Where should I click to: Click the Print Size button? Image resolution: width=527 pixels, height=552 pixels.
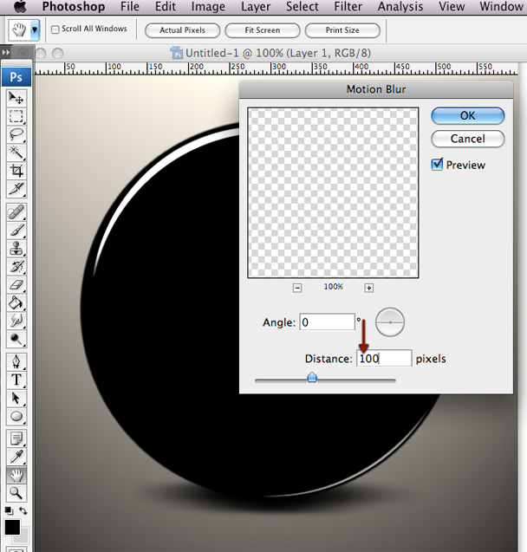click(342, 30)
